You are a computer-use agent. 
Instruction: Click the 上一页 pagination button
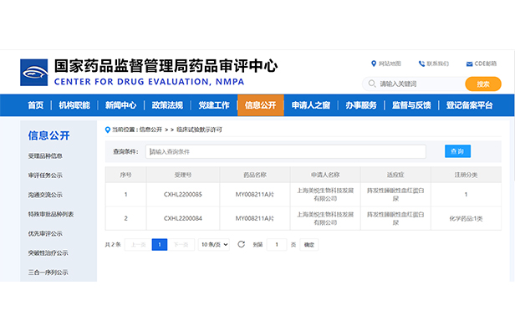click(138, 245)
